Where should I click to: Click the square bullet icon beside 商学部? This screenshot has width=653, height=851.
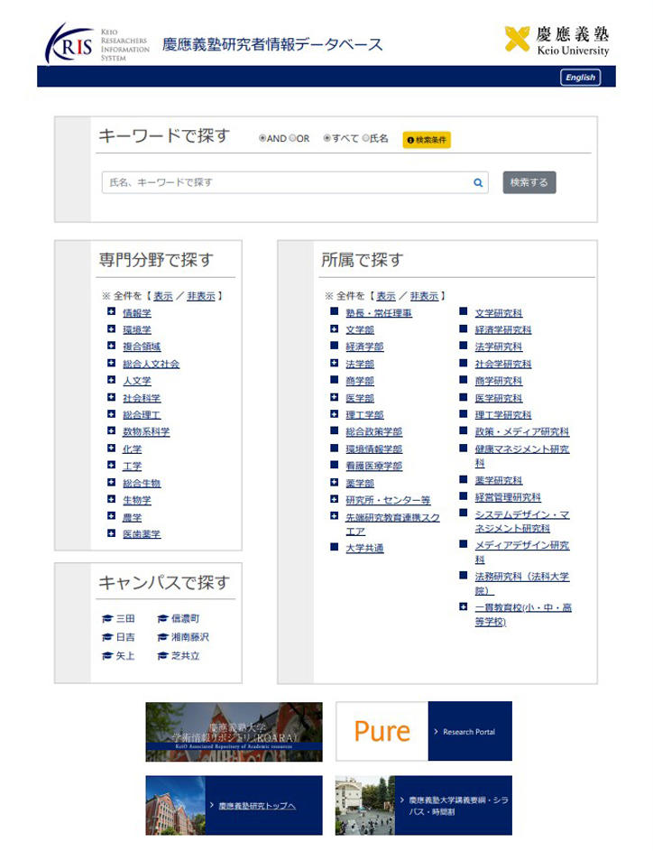point(334,381)
